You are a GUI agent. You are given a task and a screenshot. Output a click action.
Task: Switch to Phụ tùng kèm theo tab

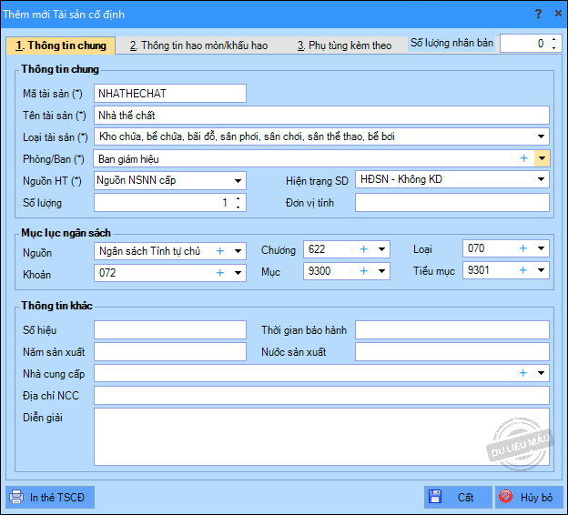344,45
